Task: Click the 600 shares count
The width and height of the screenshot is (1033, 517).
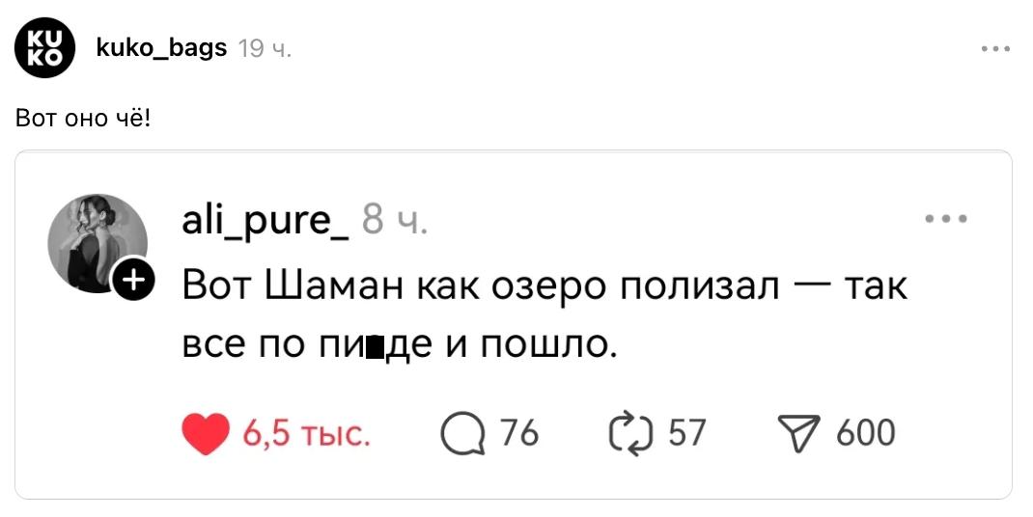Action: tap(865, 433)
